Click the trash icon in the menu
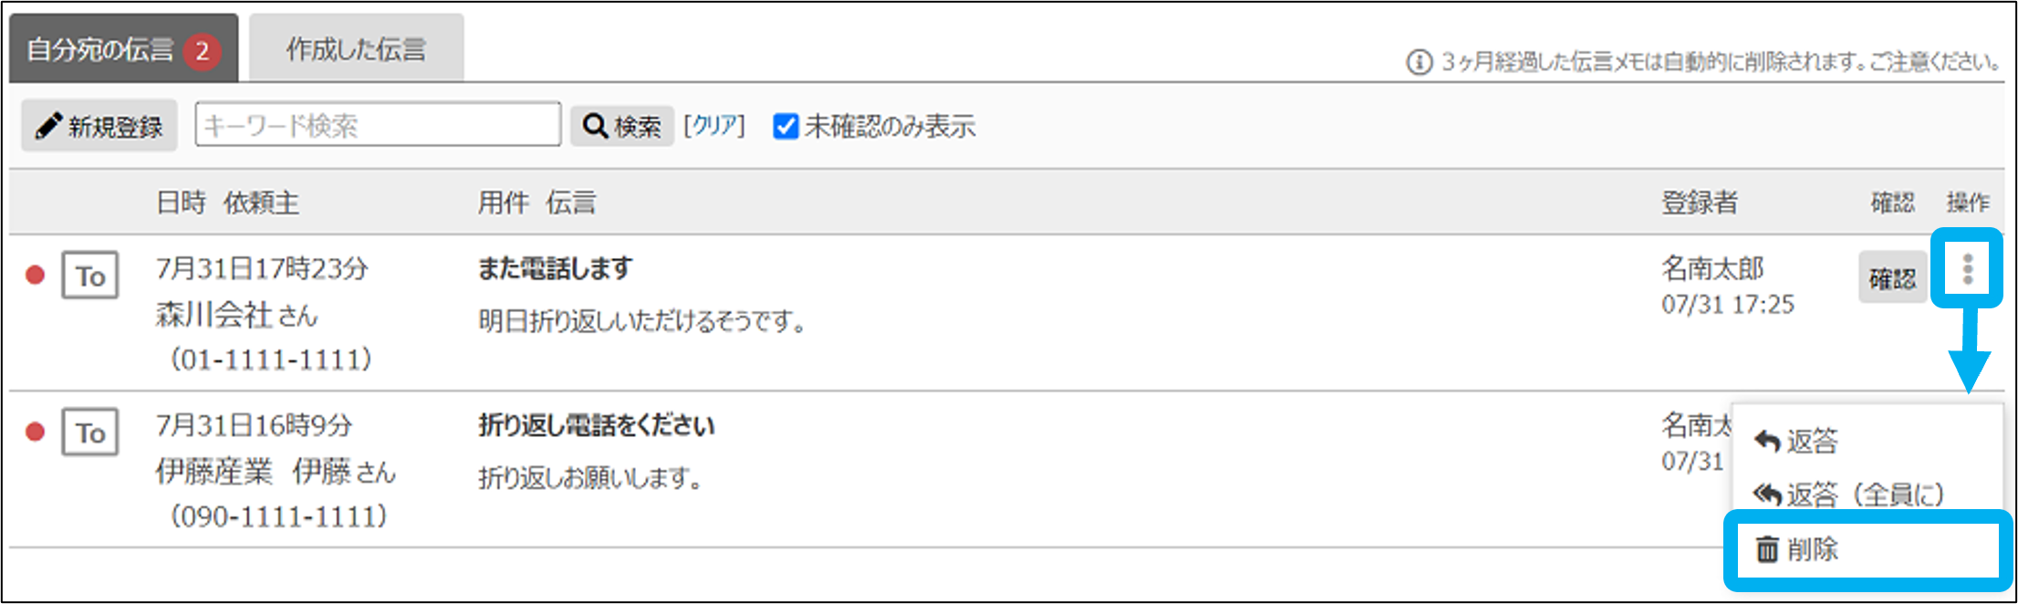Screen dimensions: 2018x604 1767,549
